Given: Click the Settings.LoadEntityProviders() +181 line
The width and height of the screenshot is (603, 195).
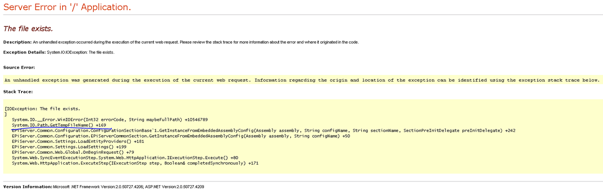Looking at the screenshot, I should 78,142.
